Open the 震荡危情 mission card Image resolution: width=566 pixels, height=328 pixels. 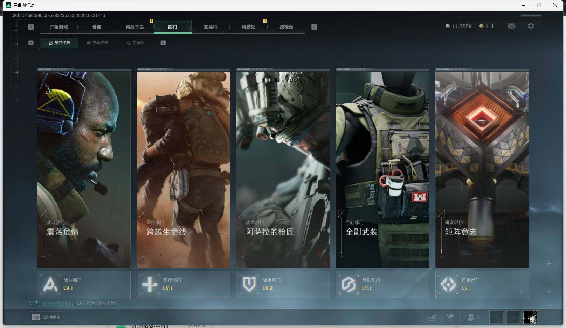pyautogui.click(x=84, y=170)
